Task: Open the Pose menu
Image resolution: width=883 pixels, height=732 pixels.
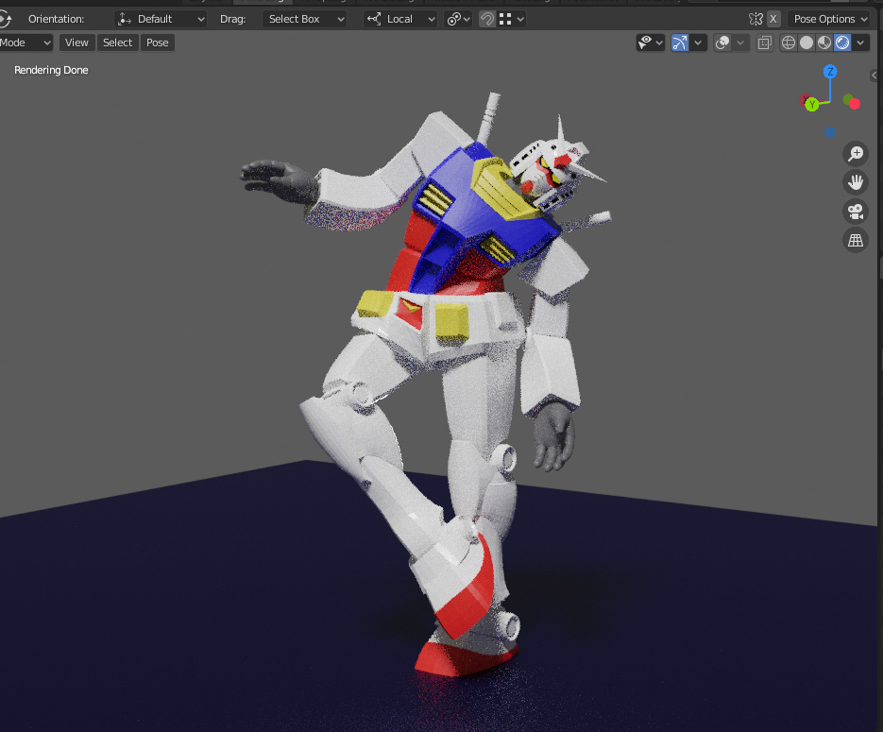Action: point(158,43)
